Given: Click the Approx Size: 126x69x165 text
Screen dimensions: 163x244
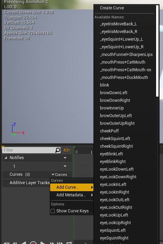Looking at the screenshot, I should click(x=28, y=33).
